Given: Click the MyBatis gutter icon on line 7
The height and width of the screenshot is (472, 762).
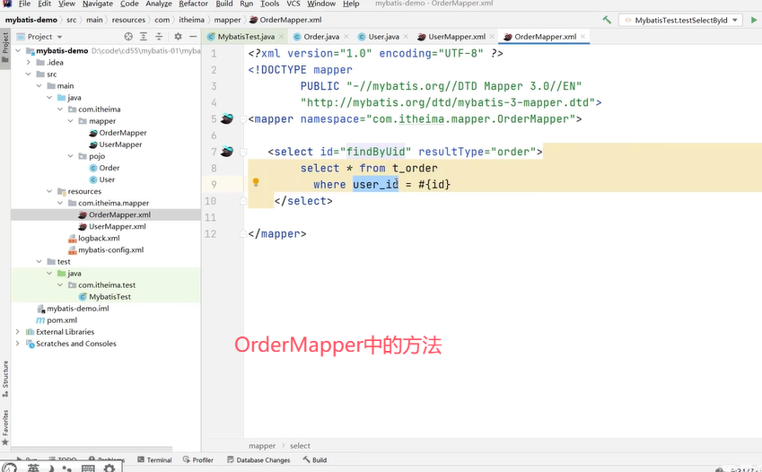Looking at the screenshot, I should tap(227, 151).
